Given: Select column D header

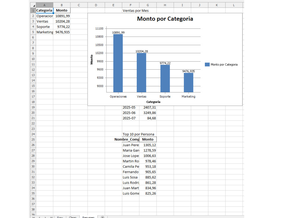Looking at the screenshot, I should click(96, 5).
